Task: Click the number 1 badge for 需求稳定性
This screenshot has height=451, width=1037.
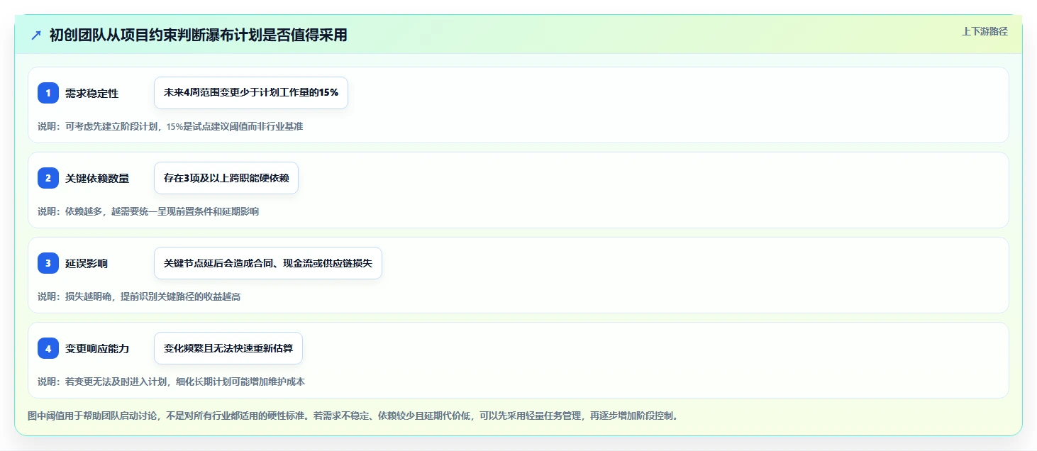Action: pos(48,93)
